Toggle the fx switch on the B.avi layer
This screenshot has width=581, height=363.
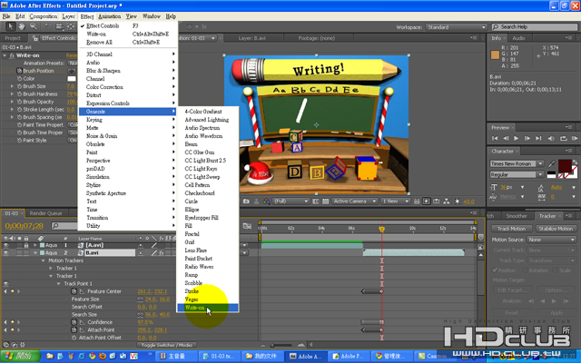162,253
